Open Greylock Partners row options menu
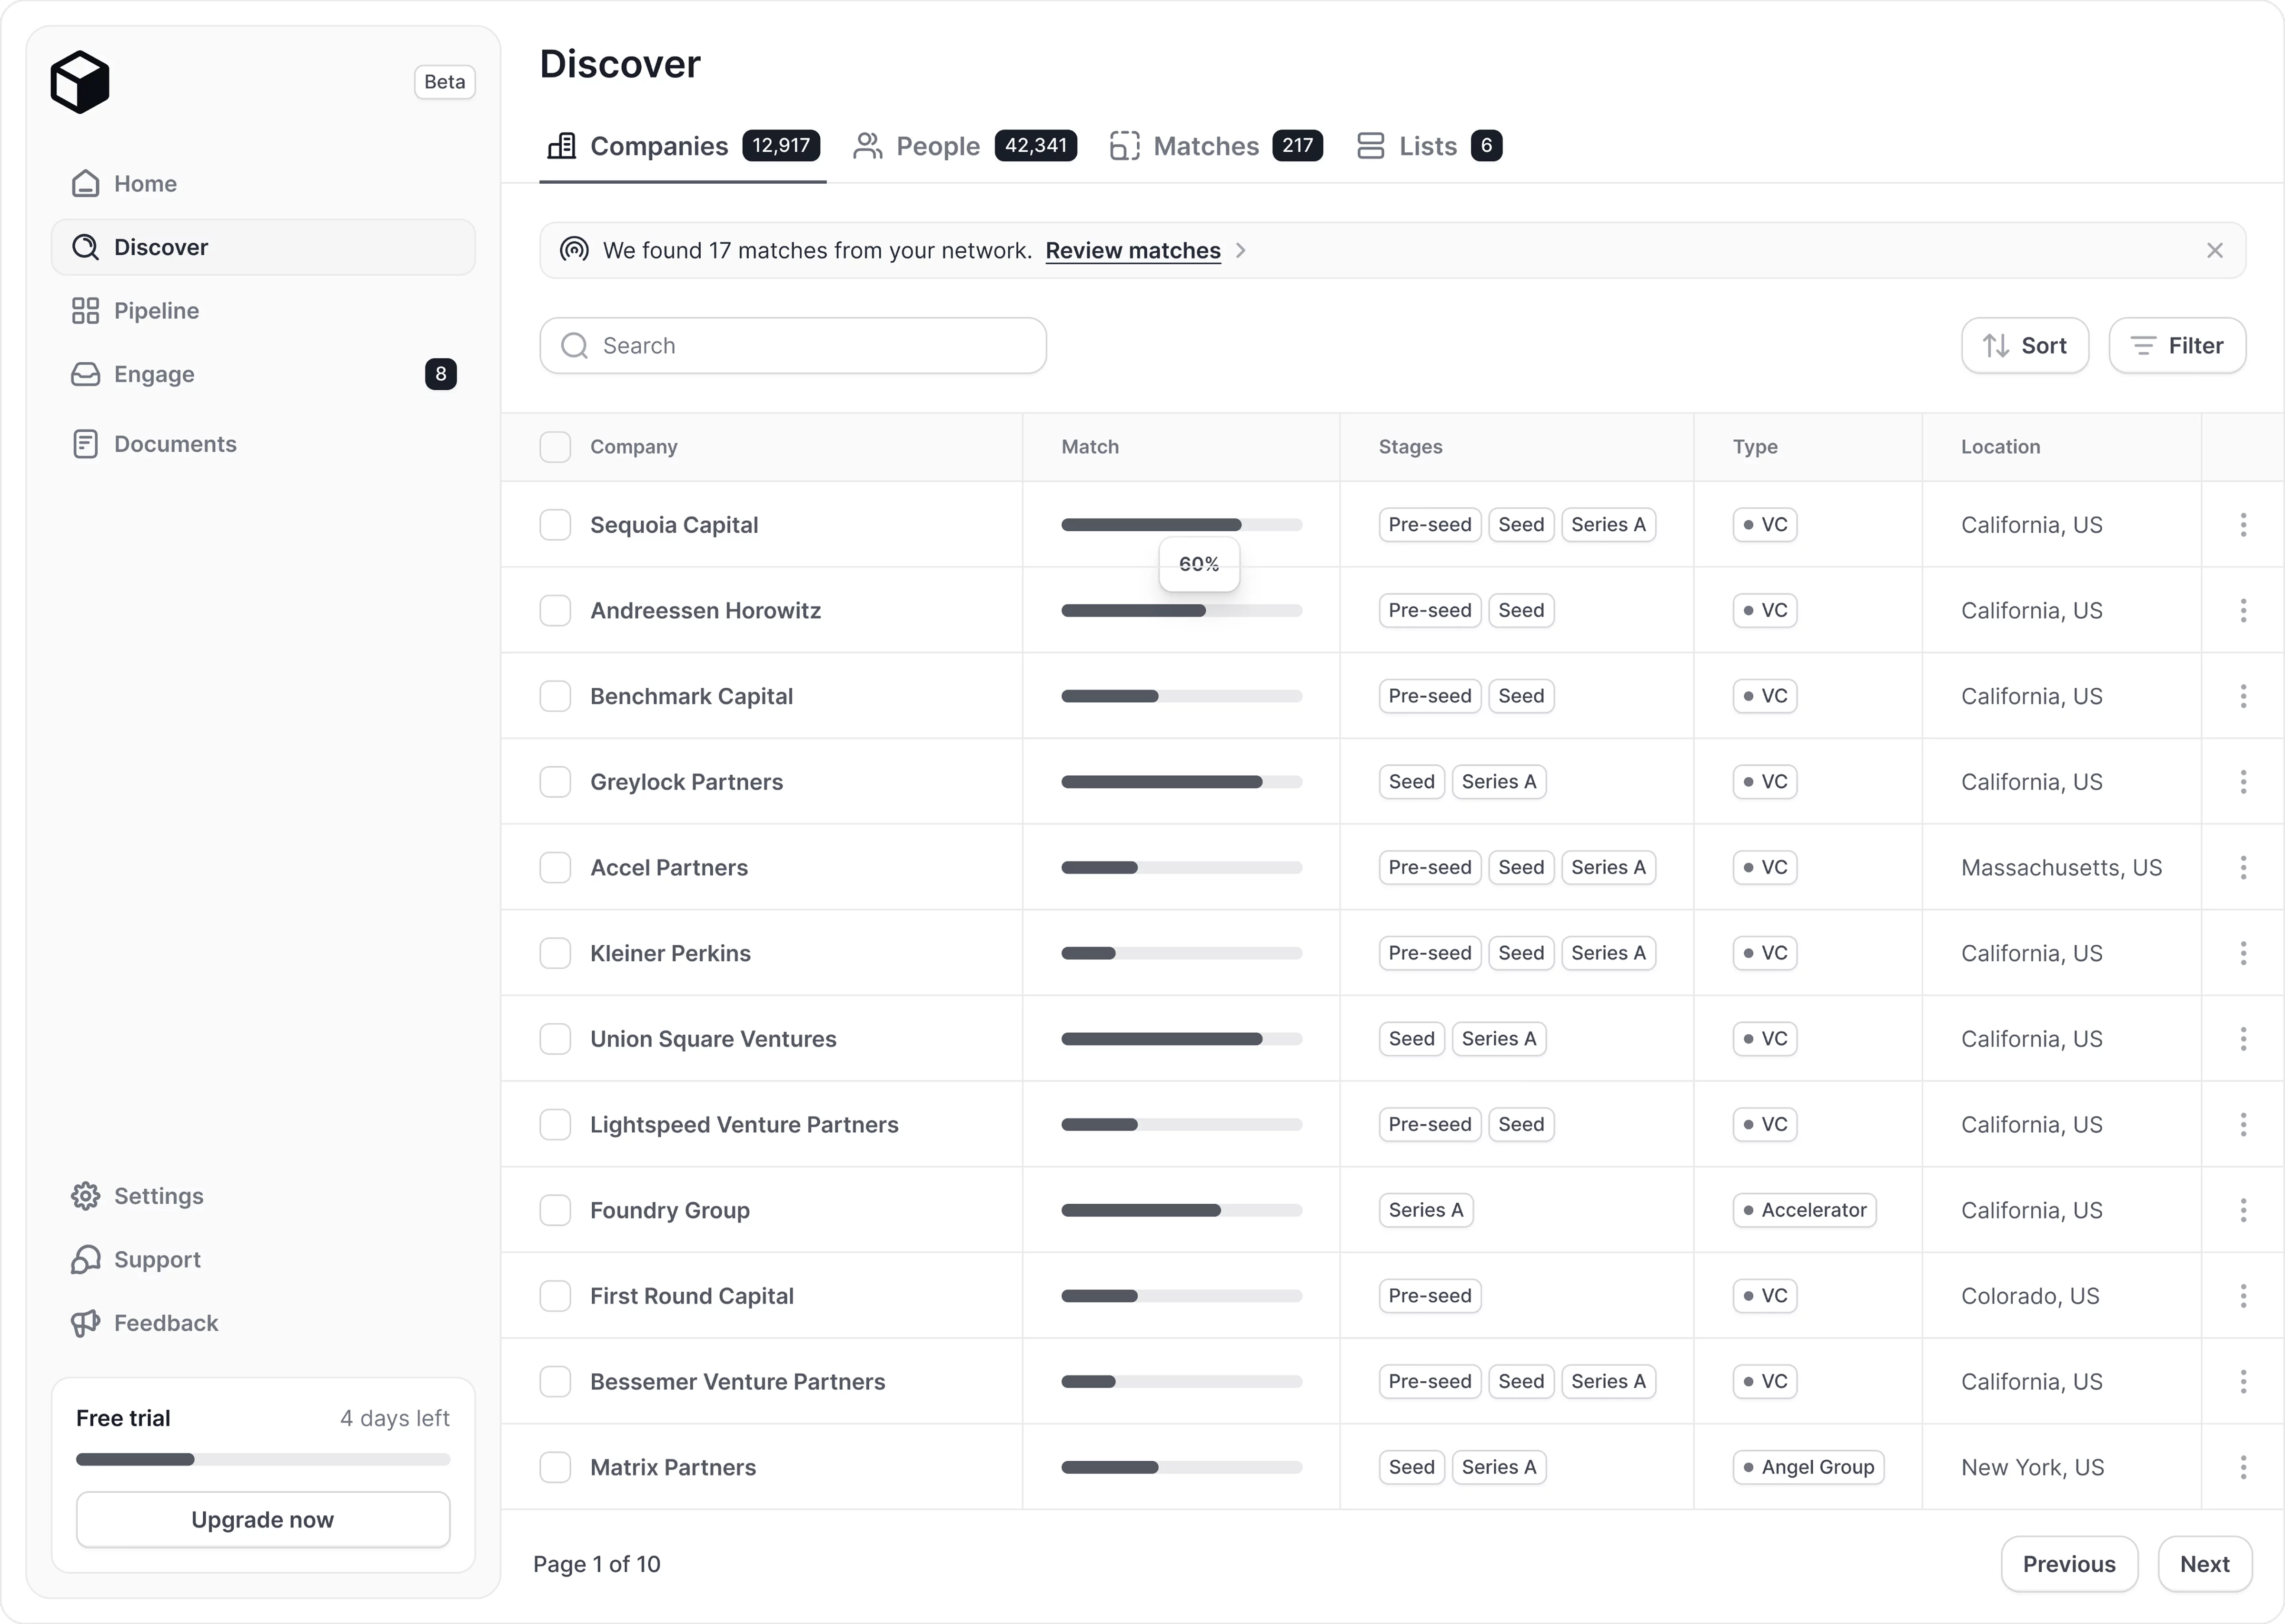The image size is (2285, 1624). pyautogui.click(x=2242, y=782)
